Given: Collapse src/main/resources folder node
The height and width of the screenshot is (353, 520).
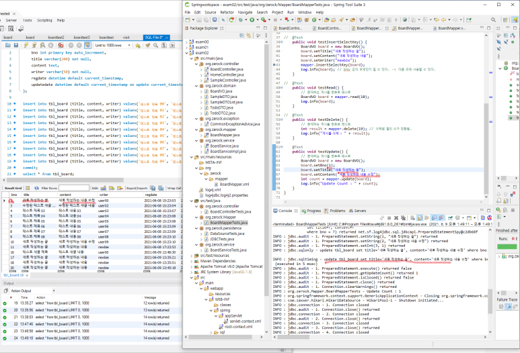Looking at the screenshot, I should (x=191, y=157).
